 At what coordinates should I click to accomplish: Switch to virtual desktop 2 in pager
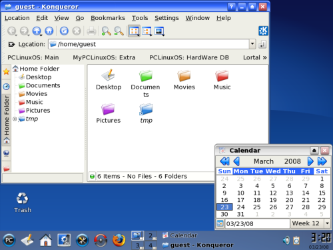click(151, 235)
